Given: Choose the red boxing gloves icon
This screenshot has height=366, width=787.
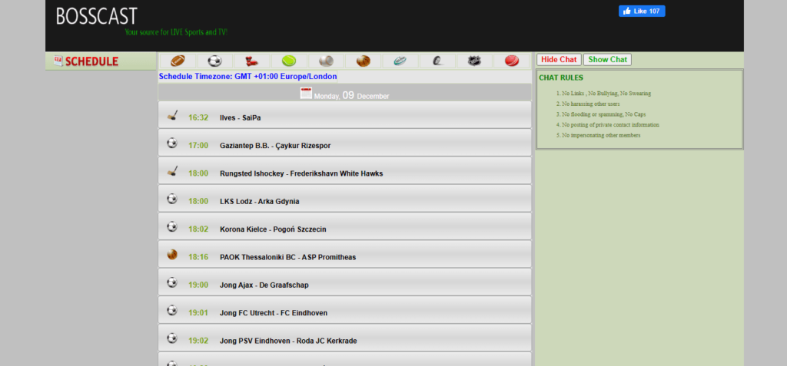Looking at the screenshot, I should tap(251, 61).
